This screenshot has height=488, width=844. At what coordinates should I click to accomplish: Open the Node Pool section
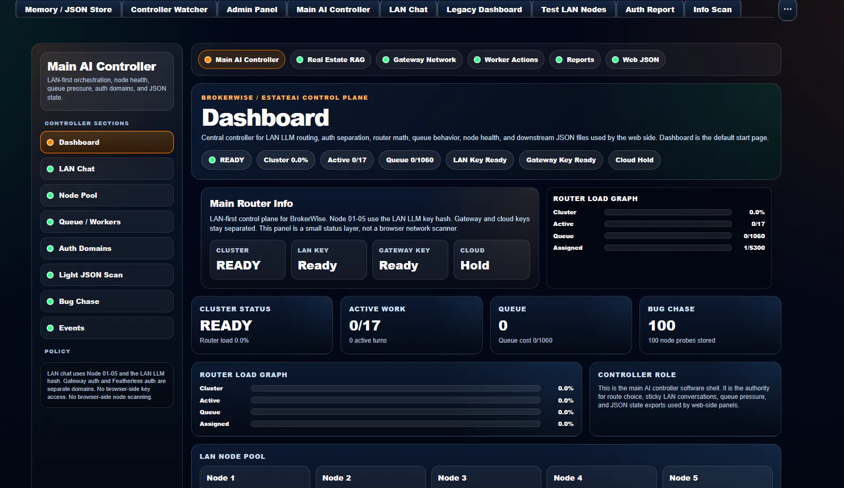(x=107, y=195)
